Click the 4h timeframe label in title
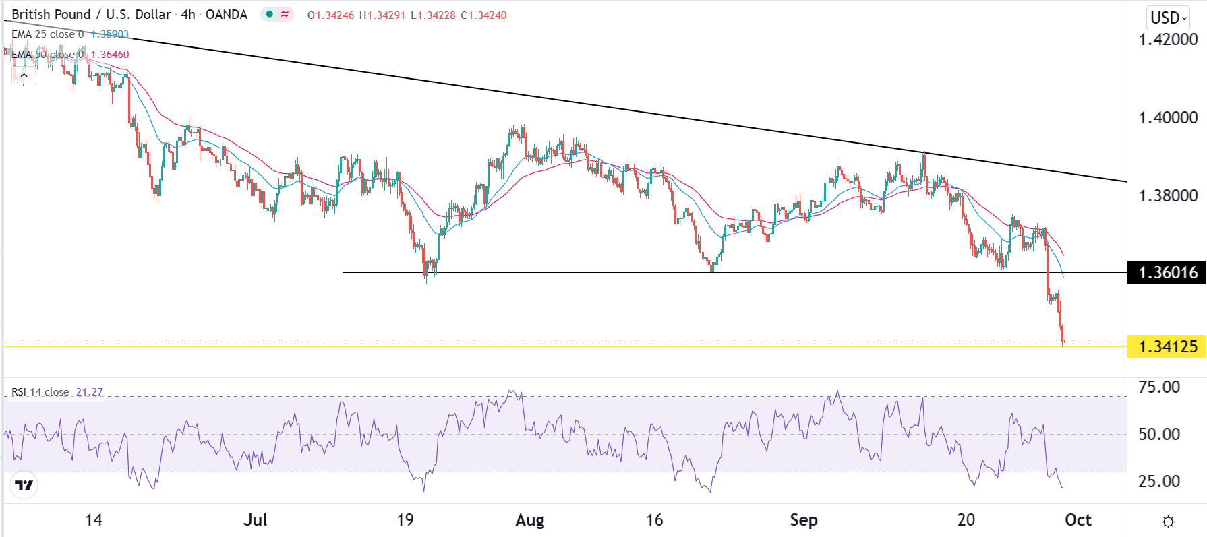1207x537 pixels. (188, 14)
